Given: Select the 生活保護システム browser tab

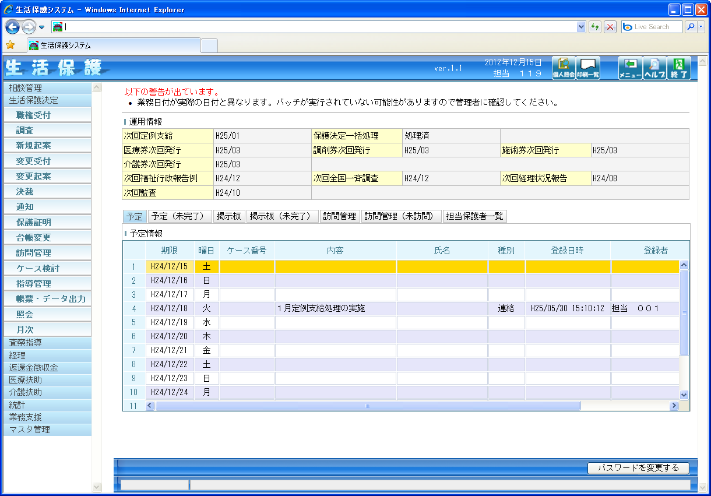Looking at the screenshot, I should coord(114,45).
